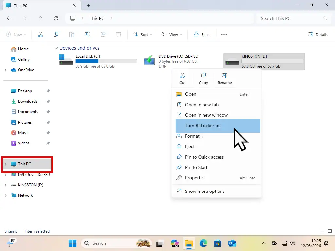Open the Share icon in the toolbar
Image resolution: width=335 pixels, height=251 pixels.
pos(103,34)
